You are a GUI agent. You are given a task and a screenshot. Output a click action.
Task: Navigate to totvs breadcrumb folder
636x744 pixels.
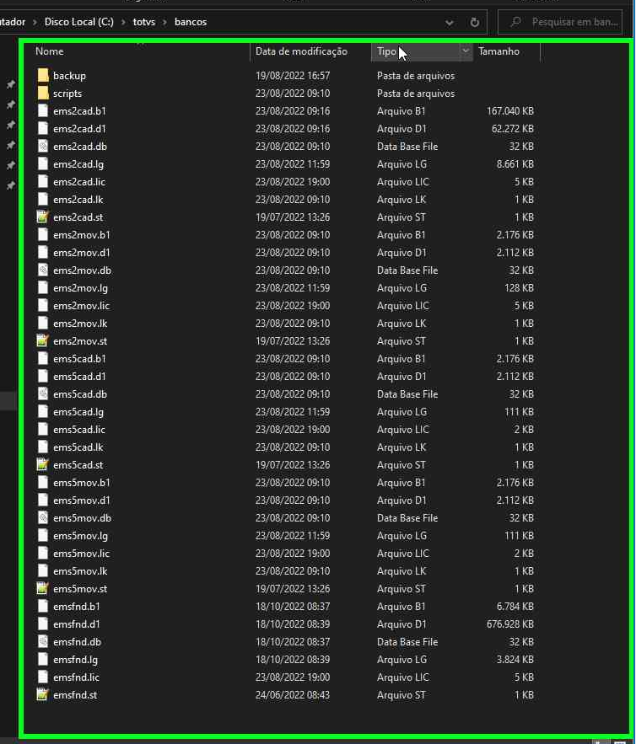click(x=144, y=22)
